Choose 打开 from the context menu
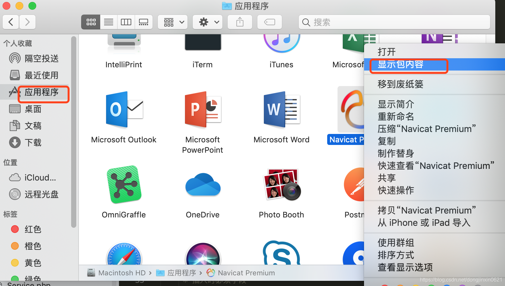 (x=435, y=52)
